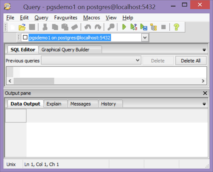The image size is (213, 172).
Task: Click the Ln 1, Col 1, Ch 1 status
Action: 42,164
